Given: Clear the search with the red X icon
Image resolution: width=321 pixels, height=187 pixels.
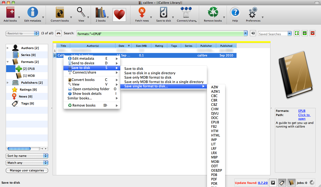Looking at the screenshot, I should pos(312,33).
